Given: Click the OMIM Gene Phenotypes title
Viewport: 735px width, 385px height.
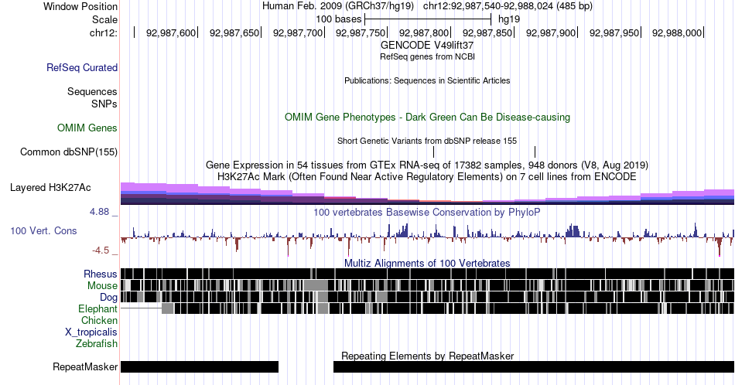Looking at the screenshot, I should [x=427, y=117].
